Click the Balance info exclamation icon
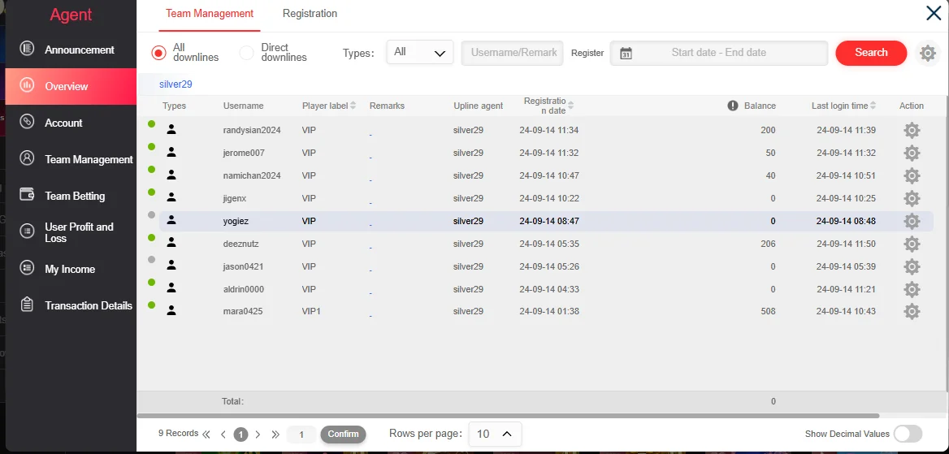The image size is (949, 454). 732,106
